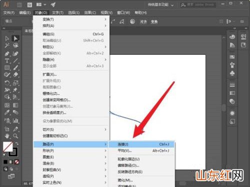Click the Adobe Stock search field
This screenshot has height=187, width=250.
point(198,5)
